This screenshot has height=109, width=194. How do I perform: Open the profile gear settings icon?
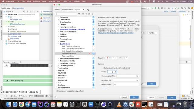click(88, 10)
